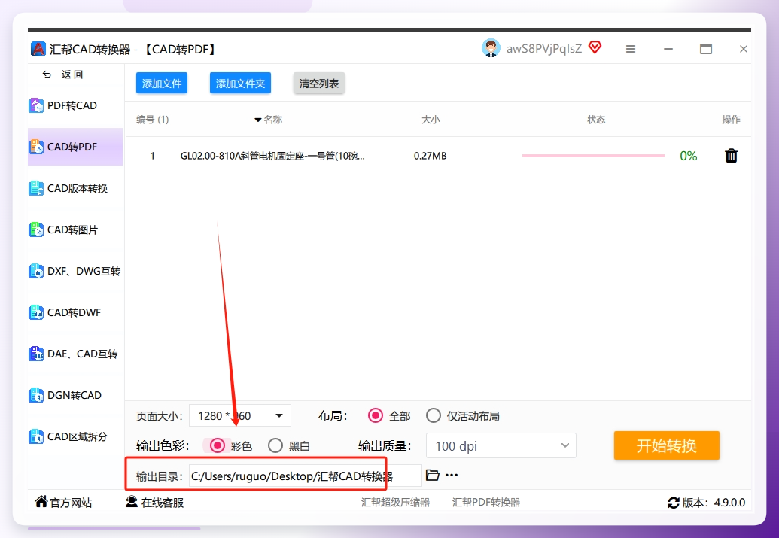
Task: Open the 页面大小 dropdown
Action: click(239, 416)
